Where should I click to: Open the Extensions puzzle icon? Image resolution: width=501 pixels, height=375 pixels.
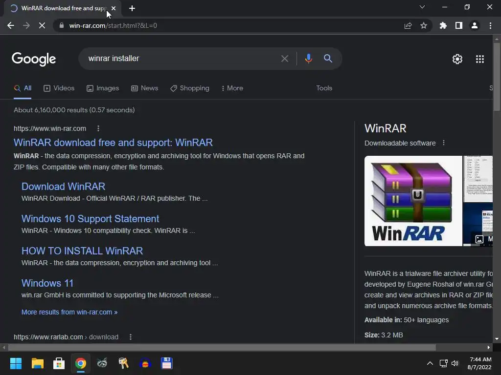click(443, 25)
